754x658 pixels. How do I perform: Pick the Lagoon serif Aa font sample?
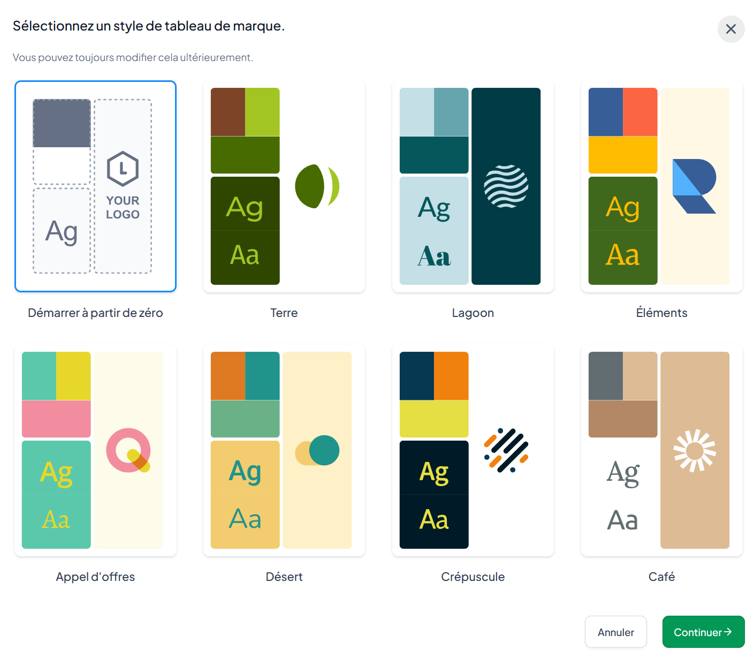pyautogui.click(x=434, y=256)
